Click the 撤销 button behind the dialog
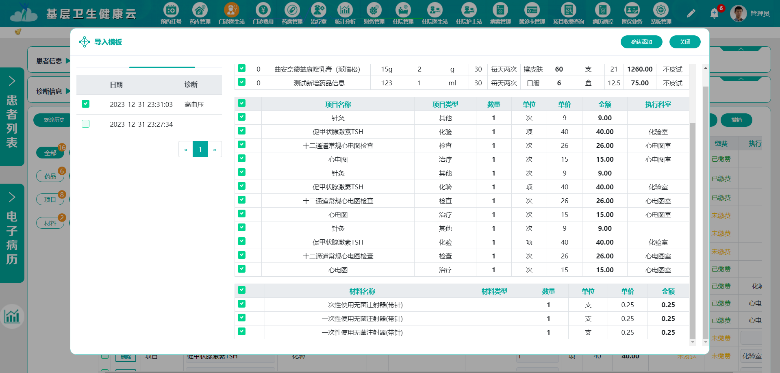This screenshot has width=780, height=373. coord(736,120)
